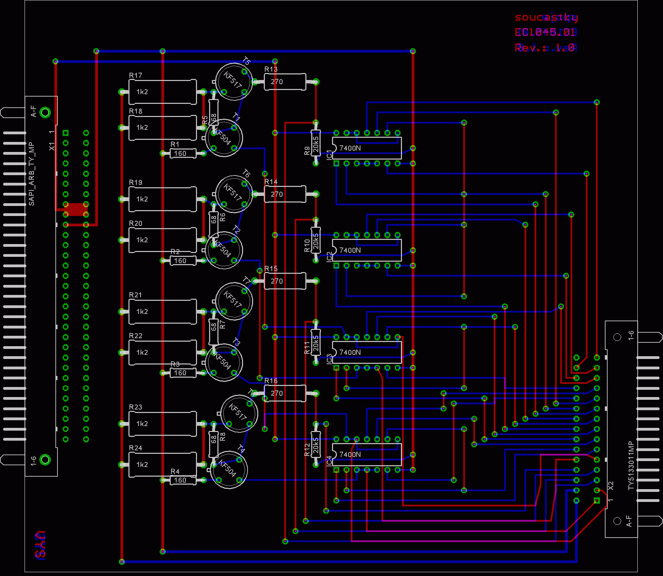Click the SAPI_ARB_TY_MP connector label
This screenshot has width=663, height=576.
click(x=32, y=174)
